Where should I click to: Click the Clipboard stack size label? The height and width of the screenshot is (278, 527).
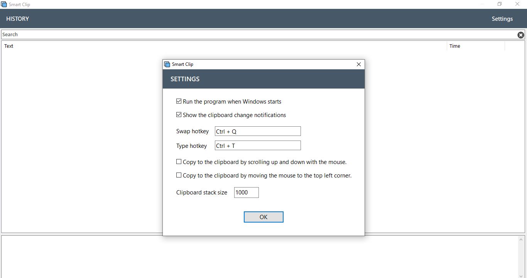[202, 193]
